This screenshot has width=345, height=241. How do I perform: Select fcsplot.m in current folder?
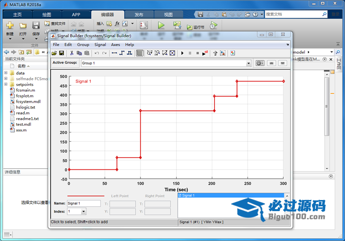(25, 96)
